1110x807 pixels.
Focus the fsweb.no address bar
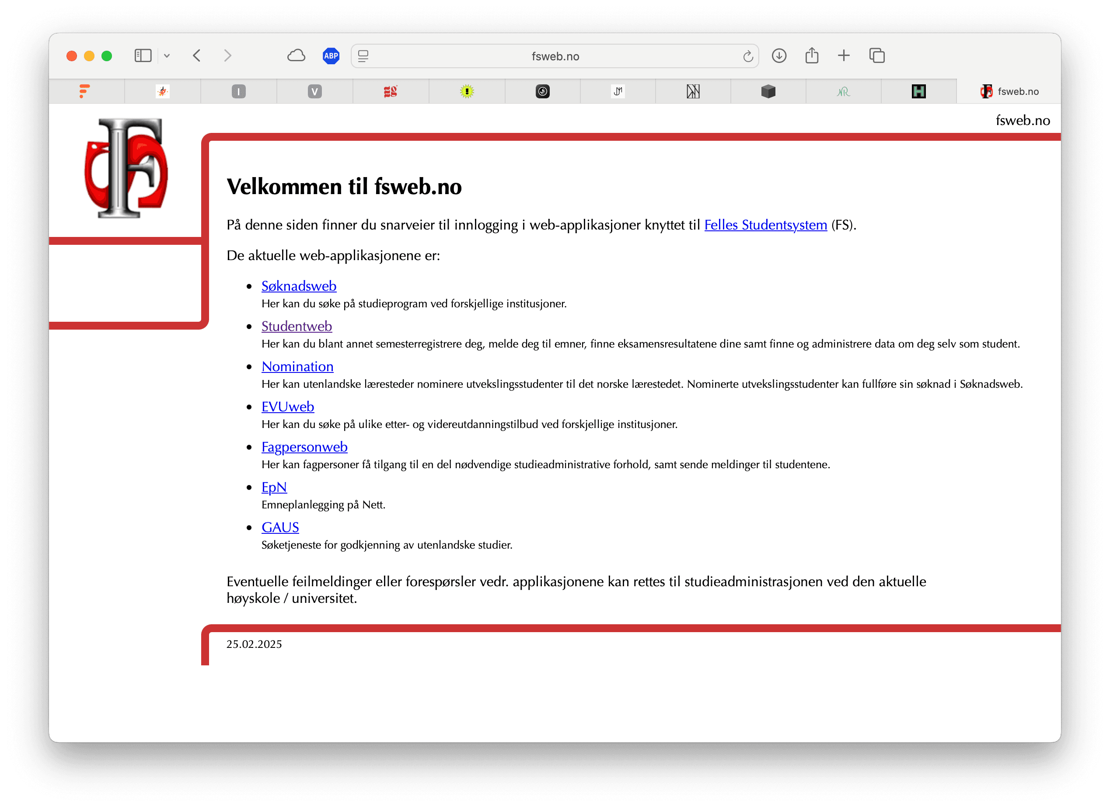click(x=555, y=56)
